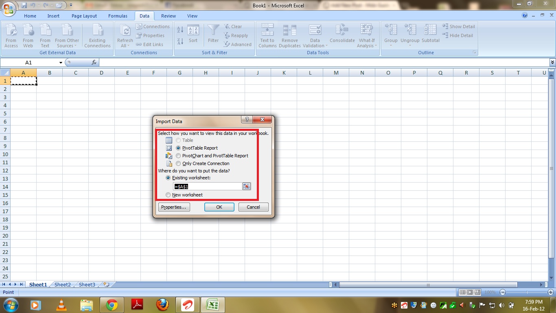Click the range selector icon in dialog
Viewport: 556px width, 313px height.
point(246,186)
